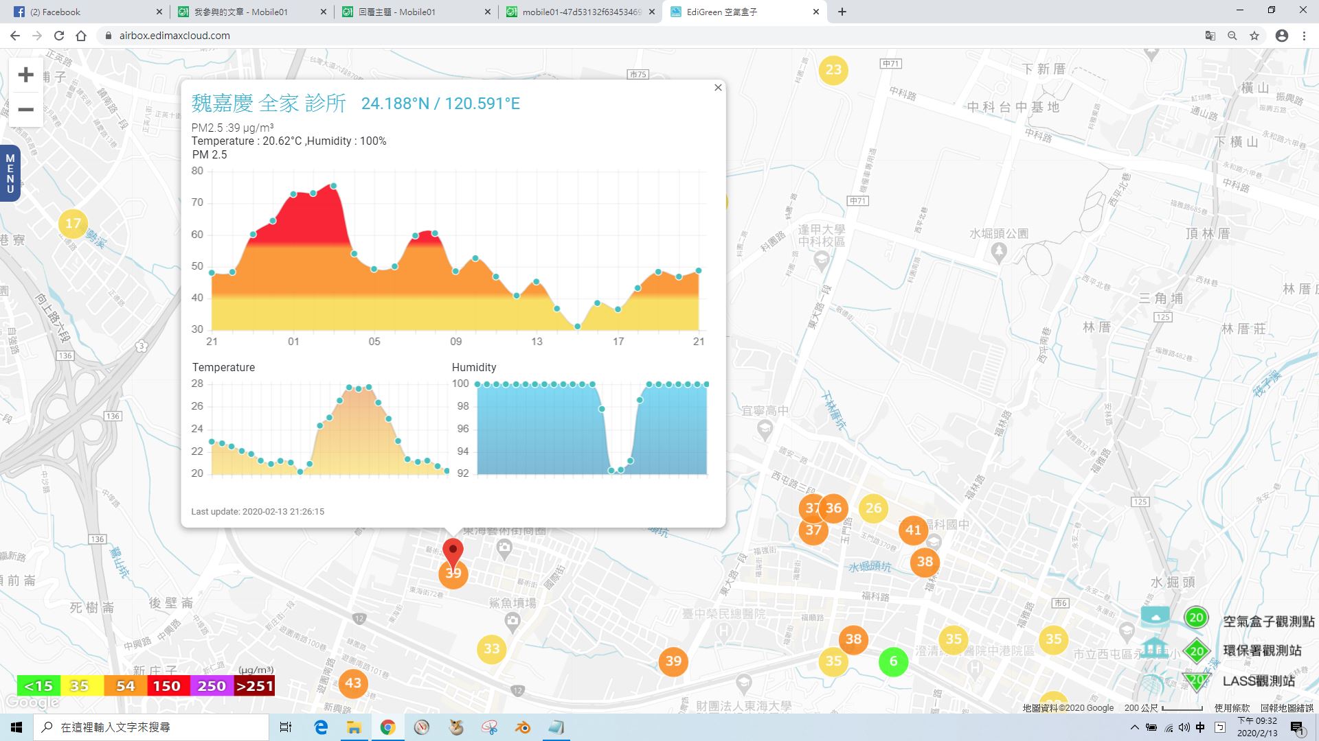Viewport: 1319px width, 741px height.
Task: Select the green 6 sensor marker
Action: [x=893, y=662]
